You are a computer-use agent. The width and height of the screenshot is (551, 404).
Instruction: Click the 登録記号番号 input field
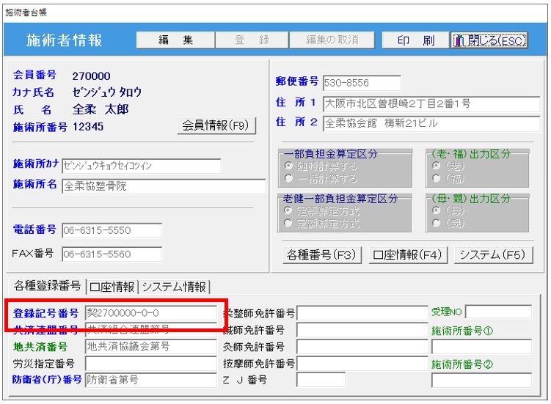(x=150, y=314)
